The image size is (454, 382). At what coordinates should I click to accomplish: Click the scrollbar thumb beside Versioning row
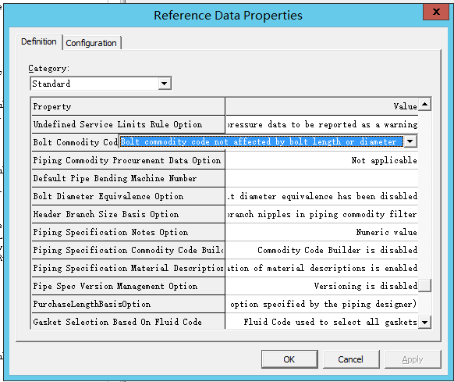425,285
